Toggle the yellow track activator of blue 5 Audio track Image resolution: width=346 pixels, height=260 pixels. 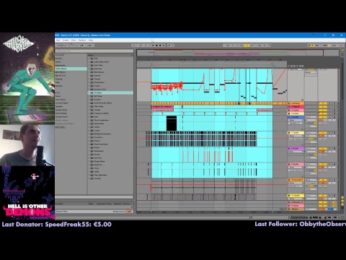323,117
